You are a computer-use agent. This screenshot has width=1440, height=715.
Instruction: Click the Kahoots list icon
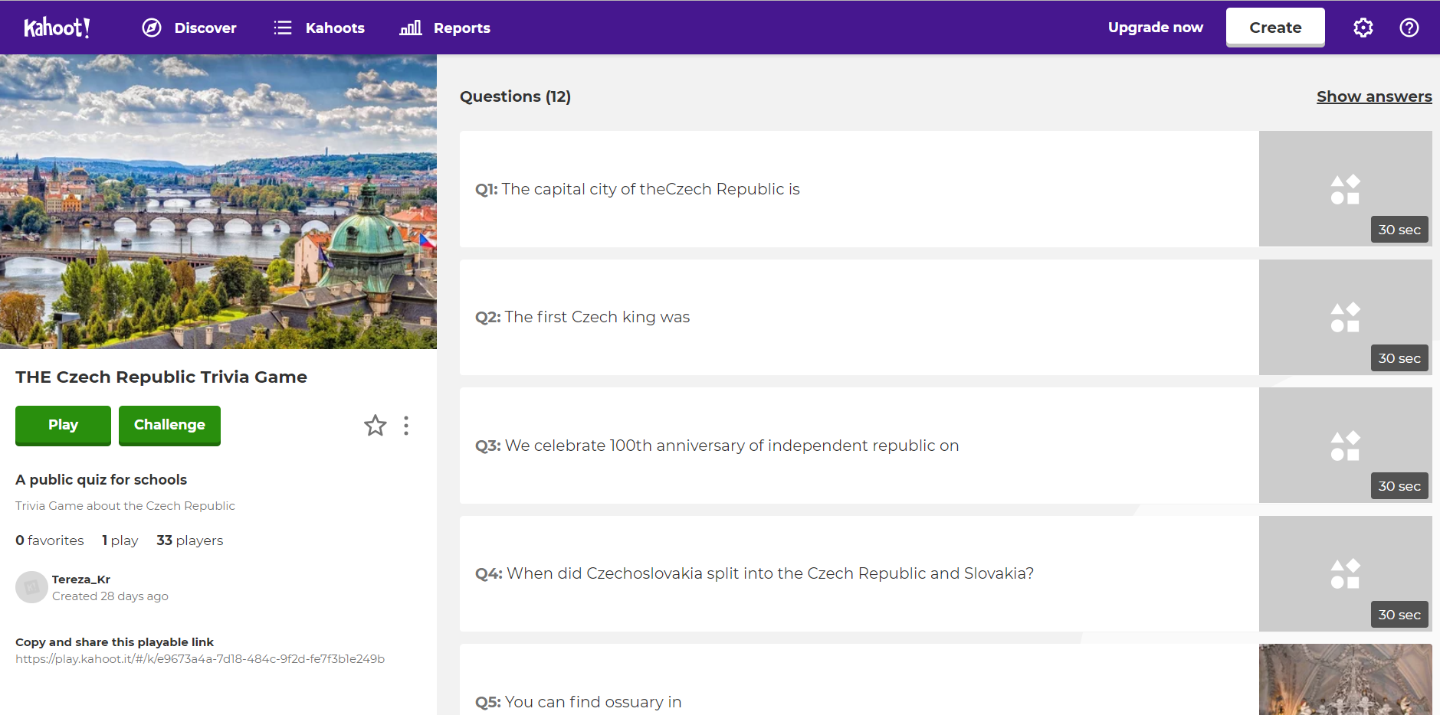click(x=283, y=28)
